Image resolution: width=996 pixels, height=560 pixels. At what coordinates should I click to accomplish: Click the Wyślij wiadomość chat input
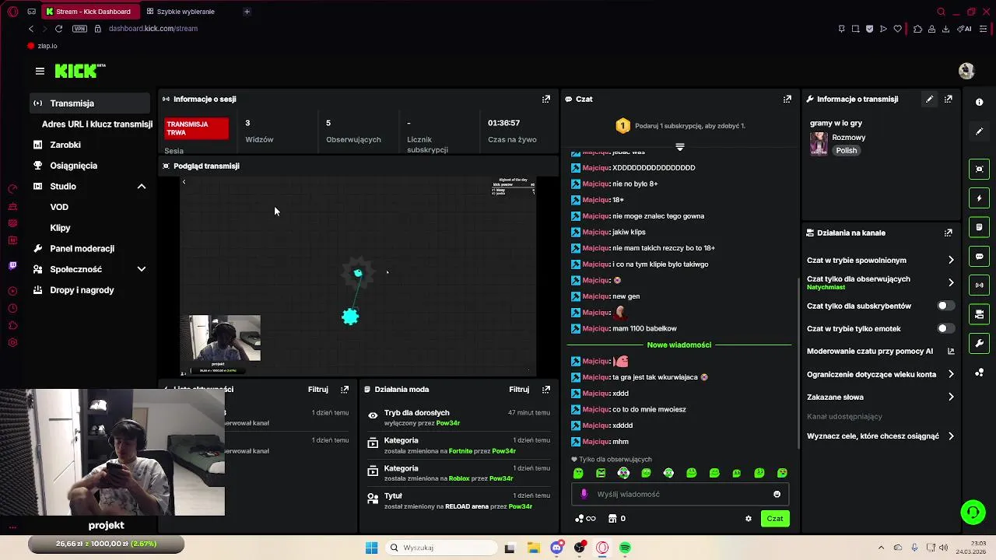(x=681, y=494)
